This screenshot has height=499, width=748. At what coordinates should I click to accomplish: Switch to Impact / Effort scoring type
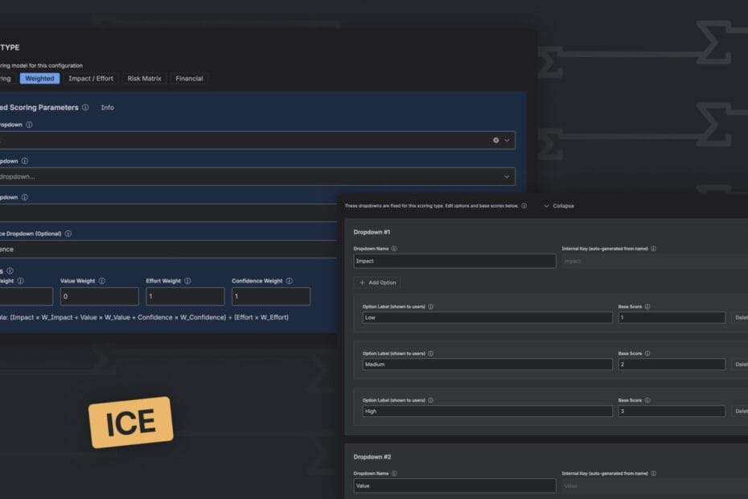point(91,79)
